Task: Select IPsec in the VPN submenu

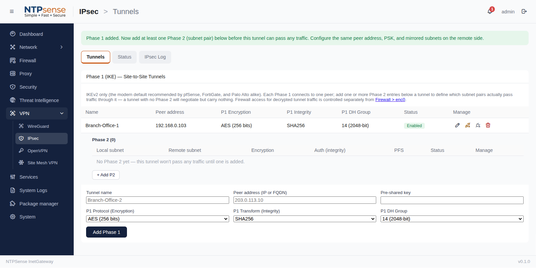Action: point(42,139)
